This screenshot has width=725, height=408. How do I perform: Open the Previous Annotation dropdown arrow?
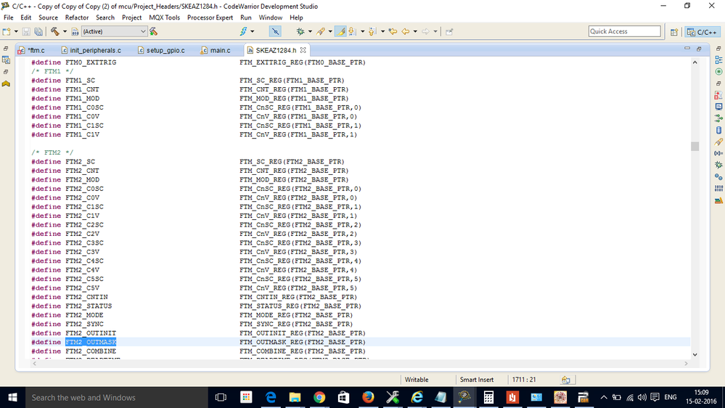pos(383,31)
